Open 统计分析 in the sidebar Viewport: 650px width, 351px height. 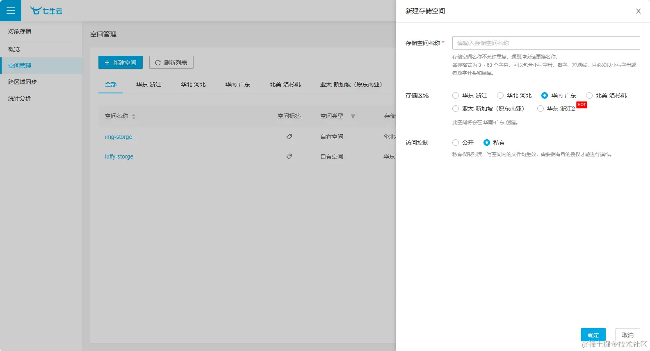(41, 98)
